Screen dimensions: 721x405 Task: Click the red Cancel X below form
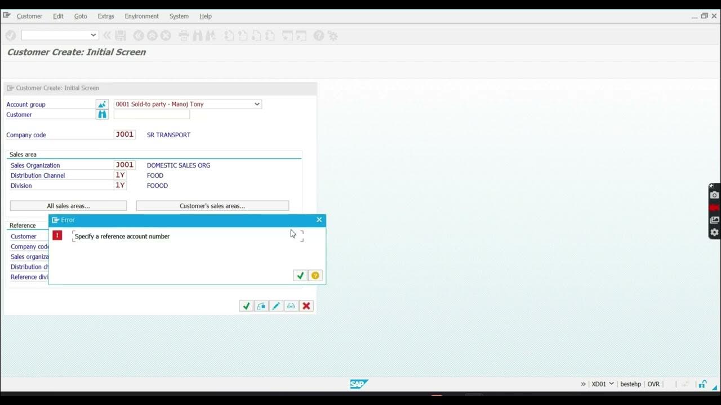[x=306, y=306]
